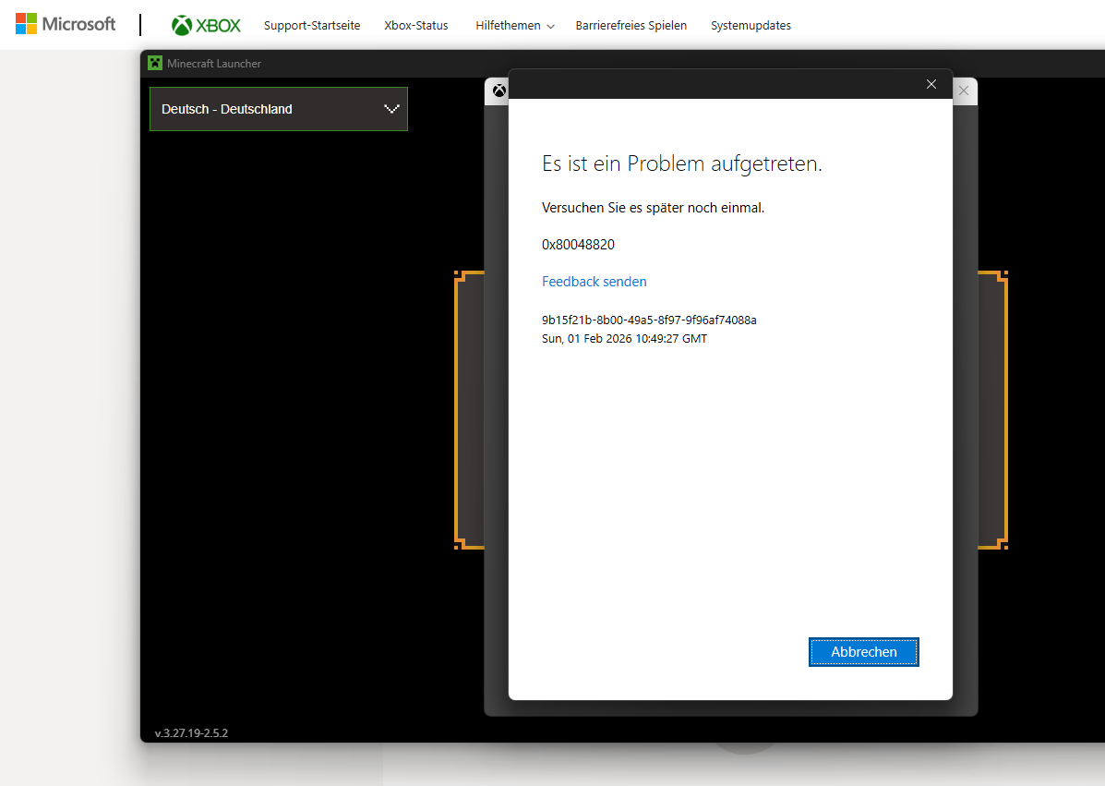1105x786 pixels.
Task: Click the timestamp Sun, 01 Feb 2026
Action: 624,338
